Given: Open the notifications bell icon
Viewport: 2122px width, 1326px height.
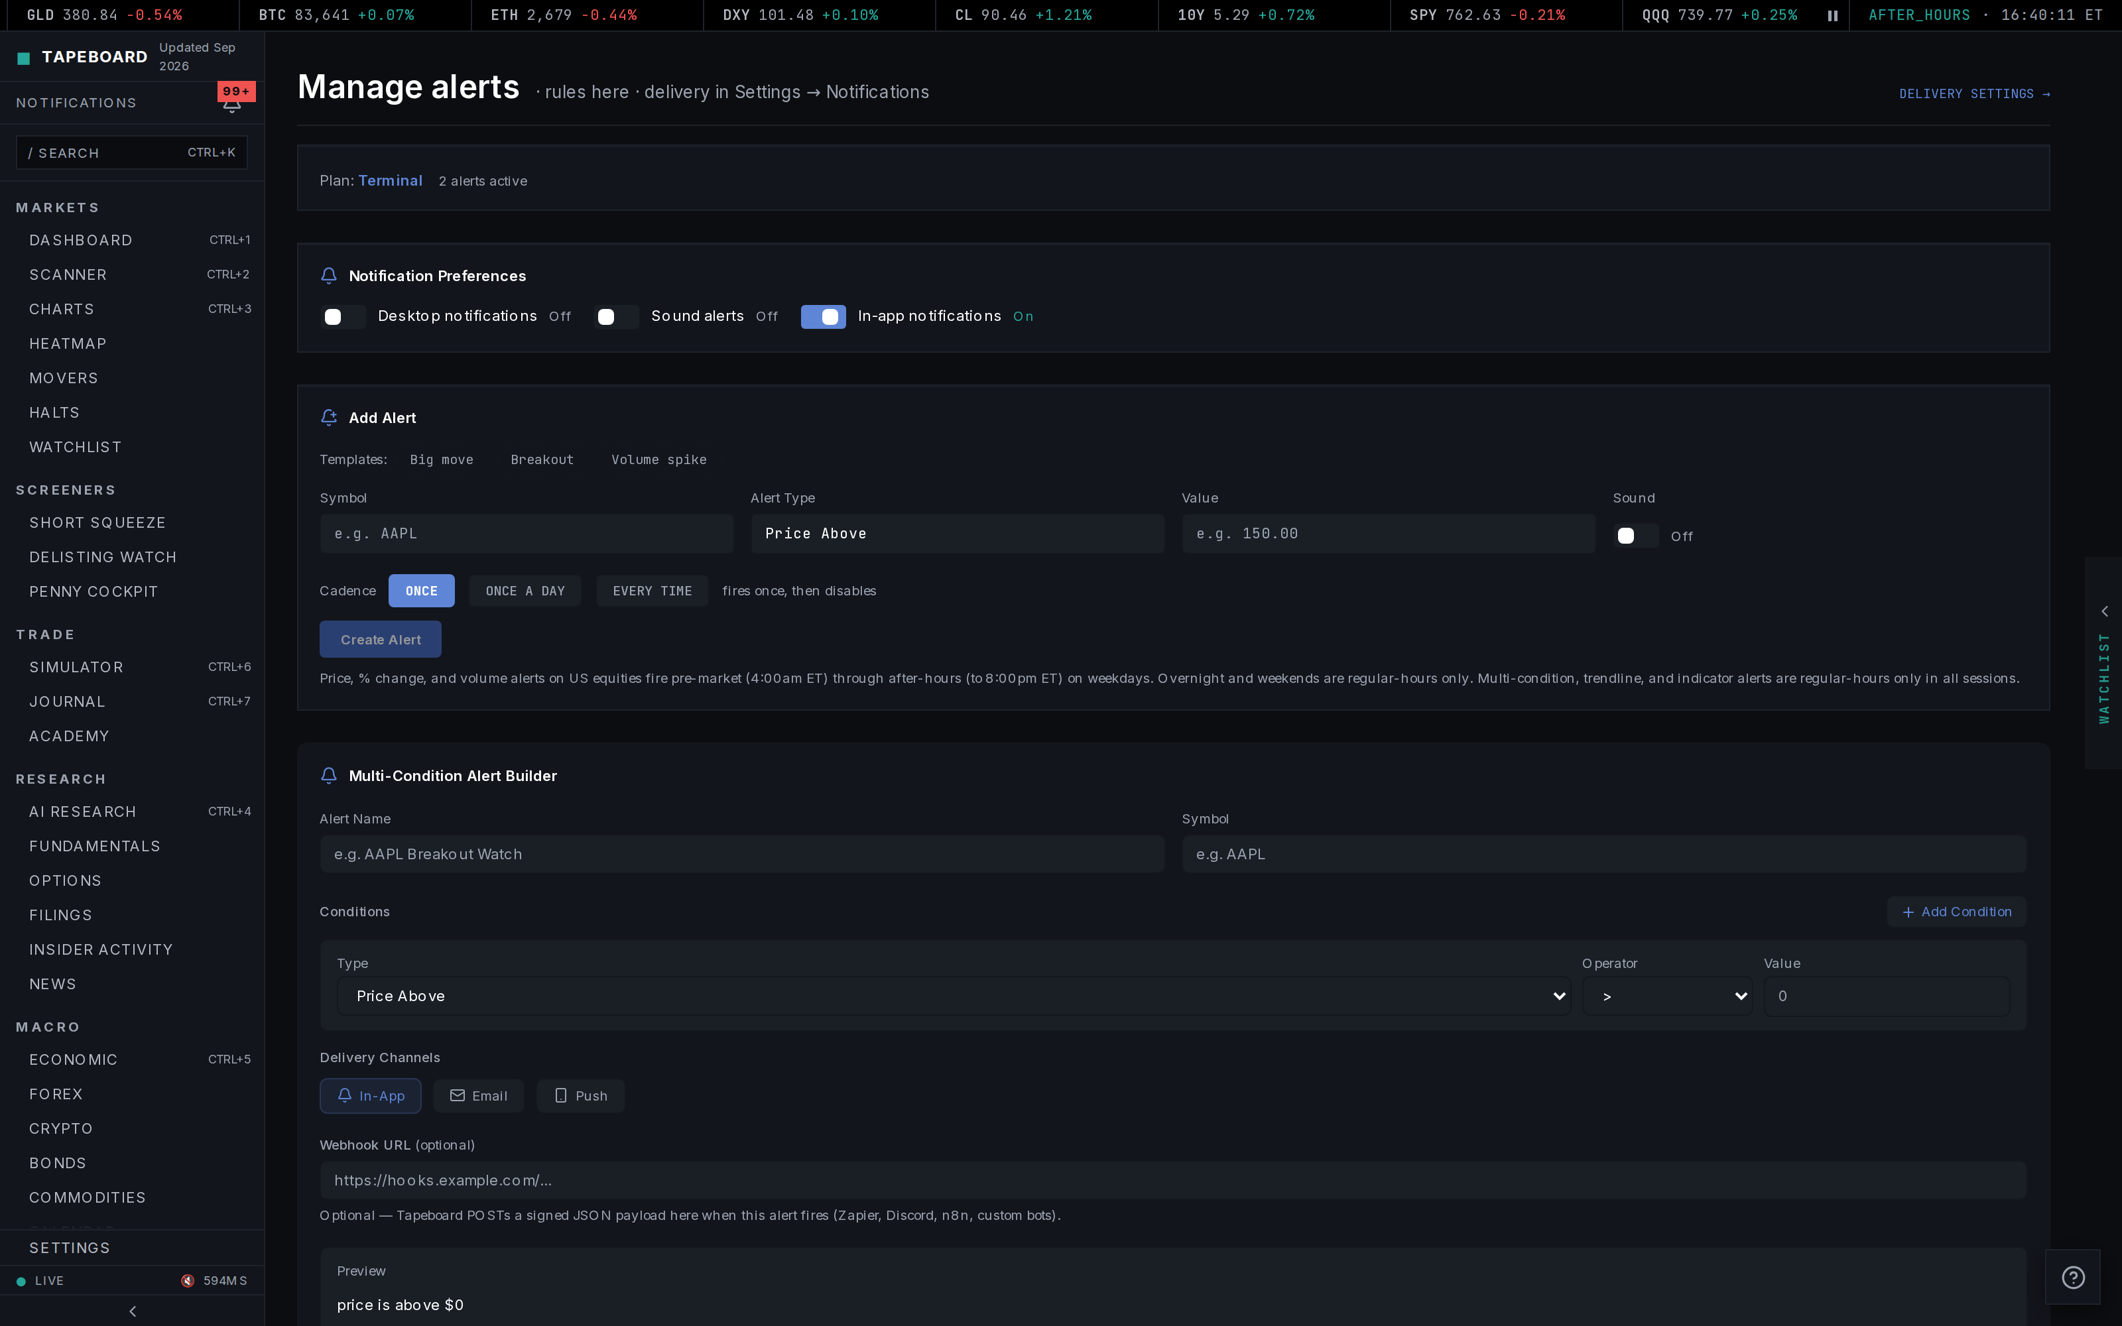Looking at the screenshot, I should (x=231, y=104).
